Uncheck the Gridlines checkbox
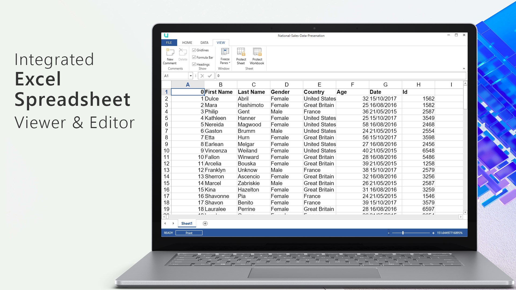 pyautogui.click(x=194, y=50)
